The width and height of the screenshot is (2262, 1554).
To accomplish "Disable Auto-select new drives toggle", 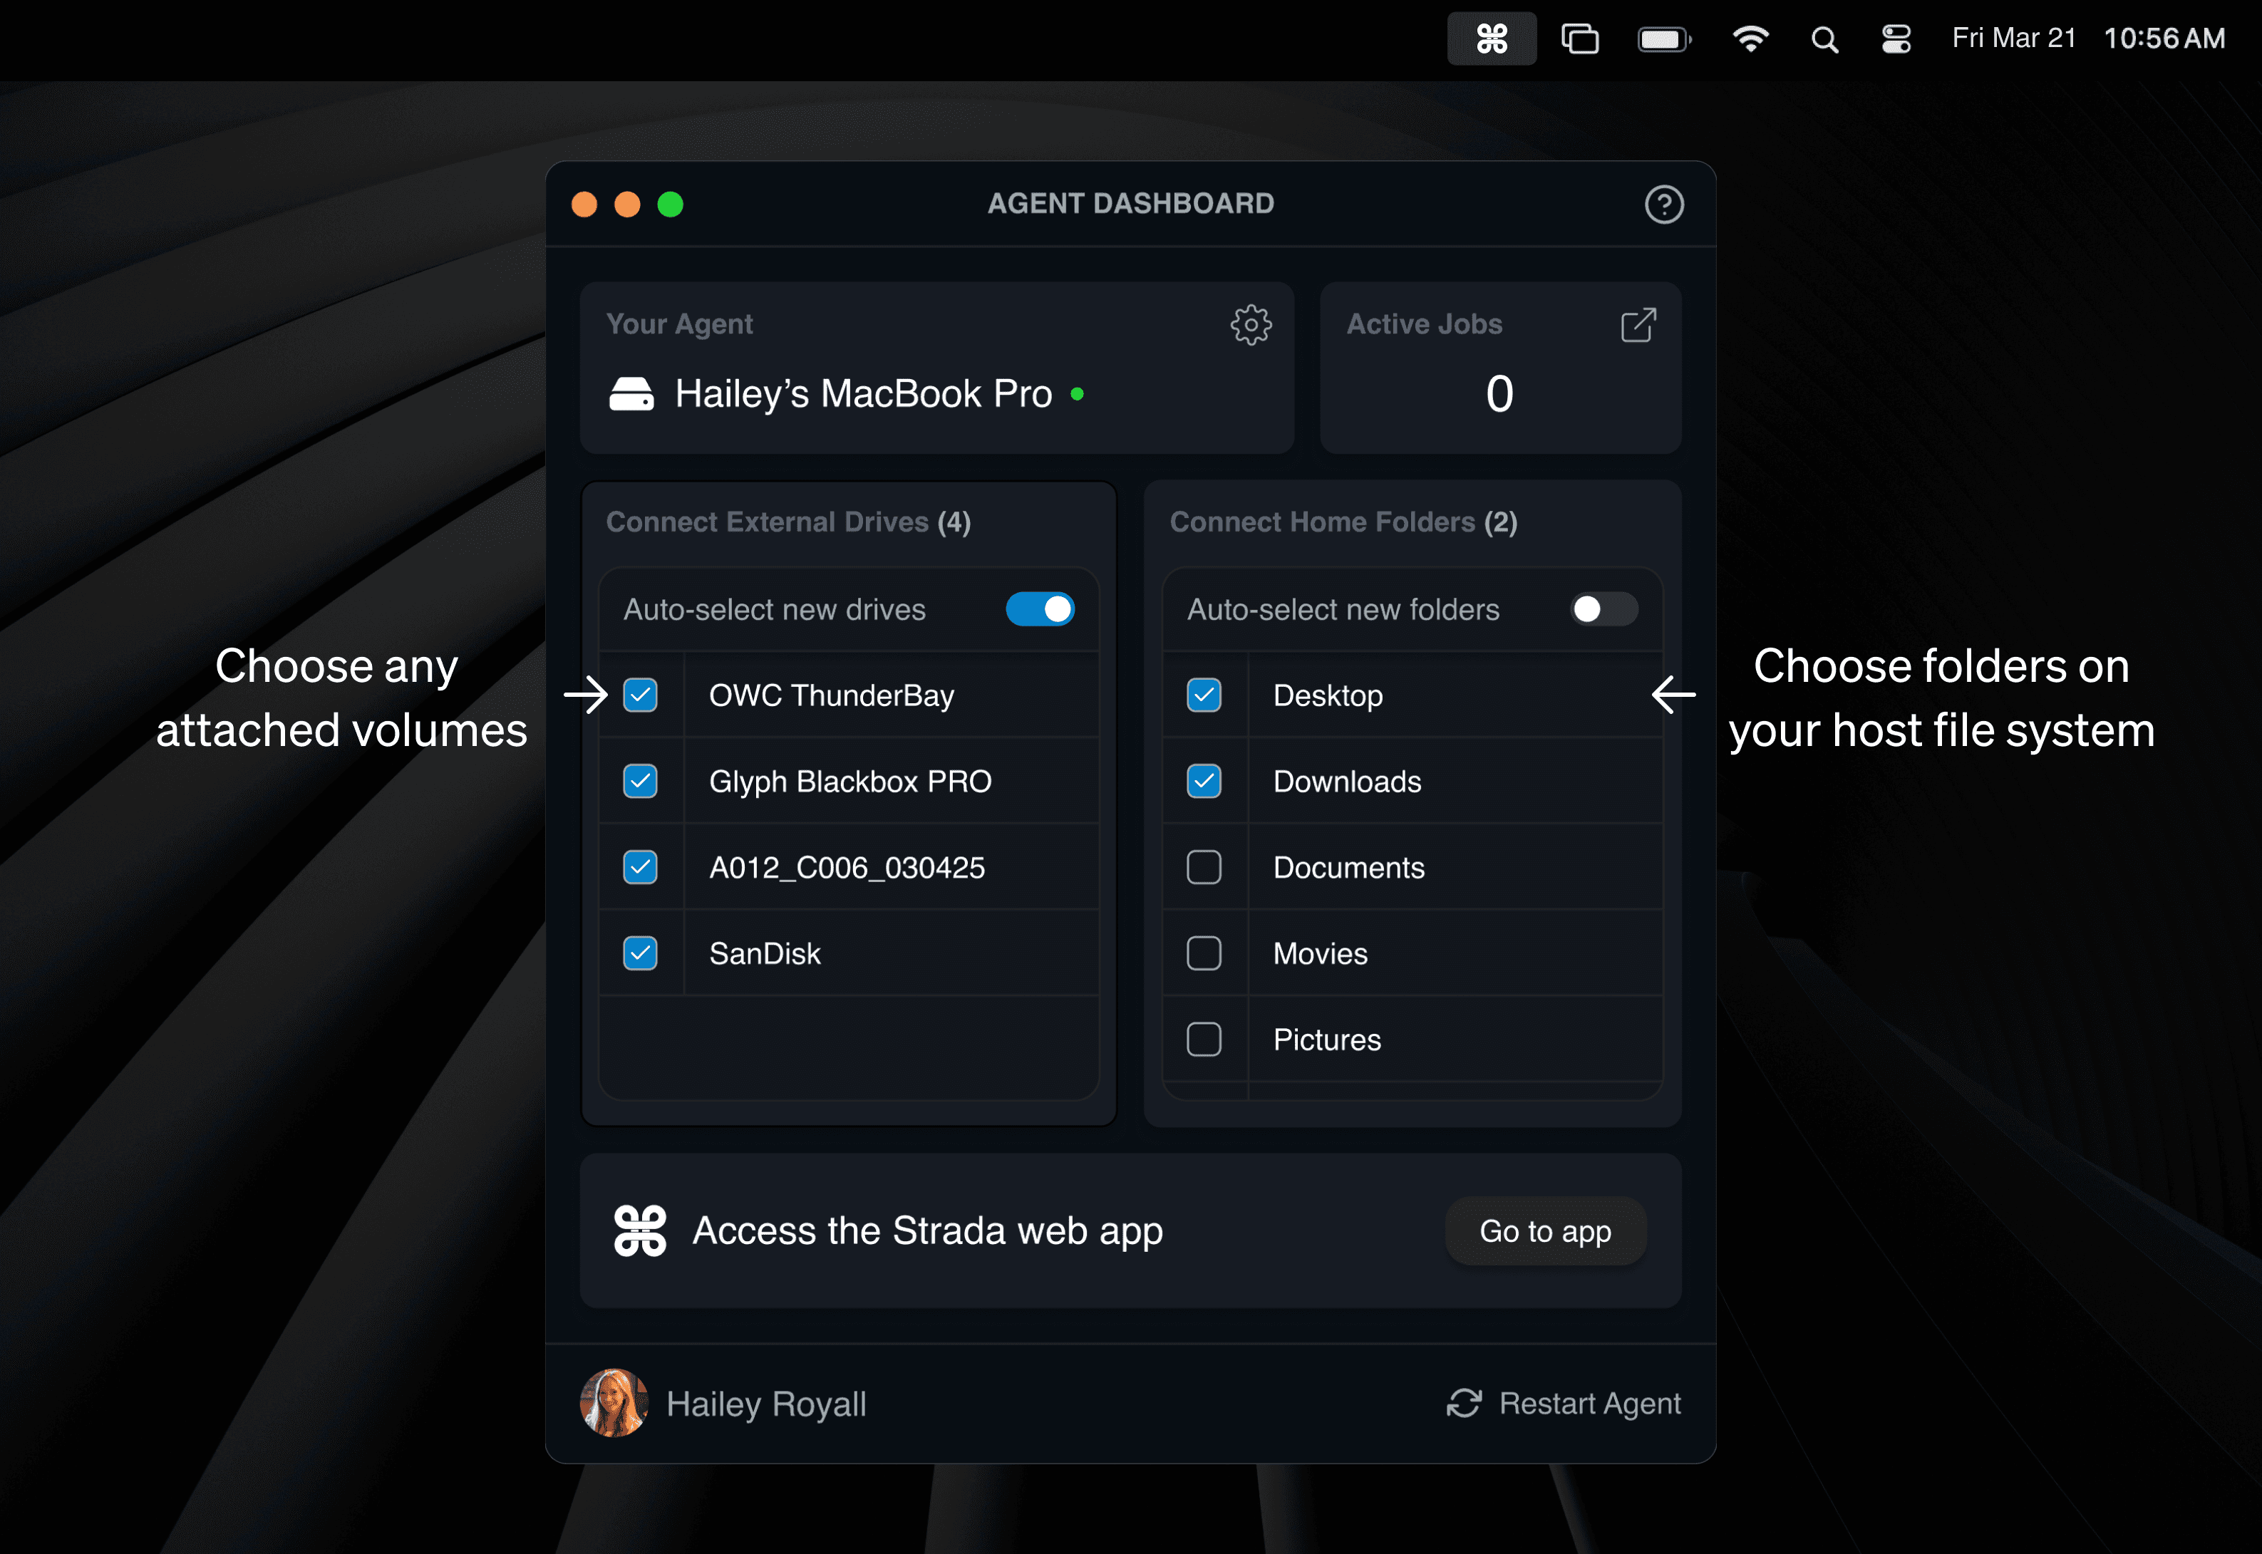I will point(1040,609).
